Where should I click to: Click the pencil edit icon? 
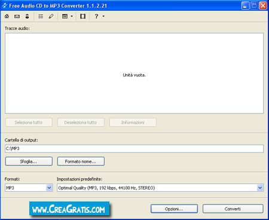coord(51,16)
